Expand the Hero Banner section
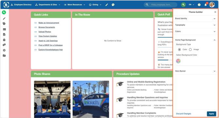The image size is (219, 118). 195,71
